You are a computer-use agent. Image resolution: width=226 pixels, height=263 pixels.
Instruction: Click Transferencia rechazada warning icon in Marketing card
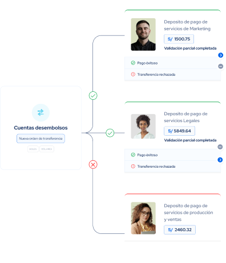133,74
